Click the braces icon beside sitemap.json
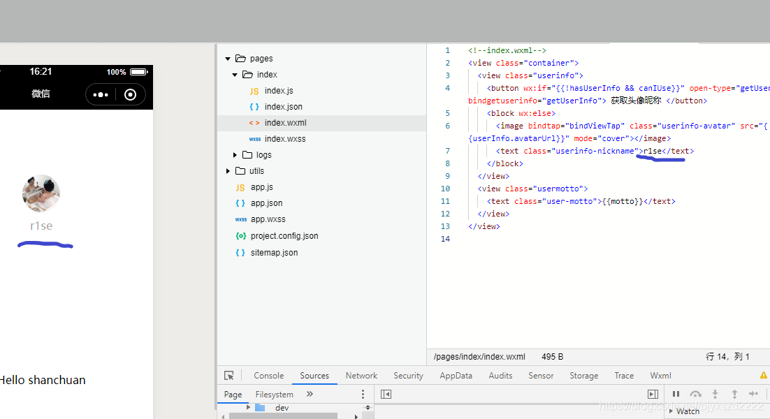This screenshot has width=770, height=419. point(240,253)
